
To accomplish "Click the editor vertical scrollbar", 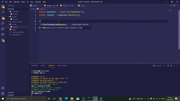I will click(x=179, y=30).
